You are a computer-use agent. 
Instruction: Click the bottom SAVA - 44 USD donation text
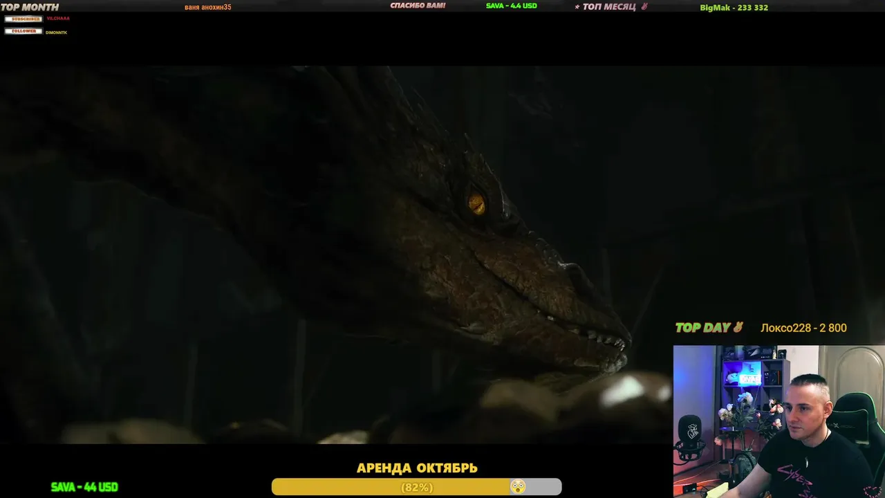pyautogui.click(x=84, y=487)
